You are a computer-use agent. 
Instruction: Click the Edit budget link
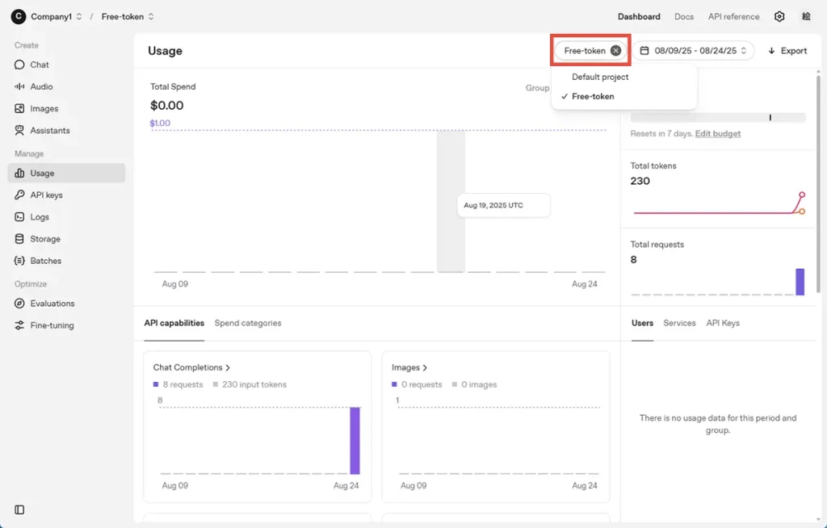point(718,133)
